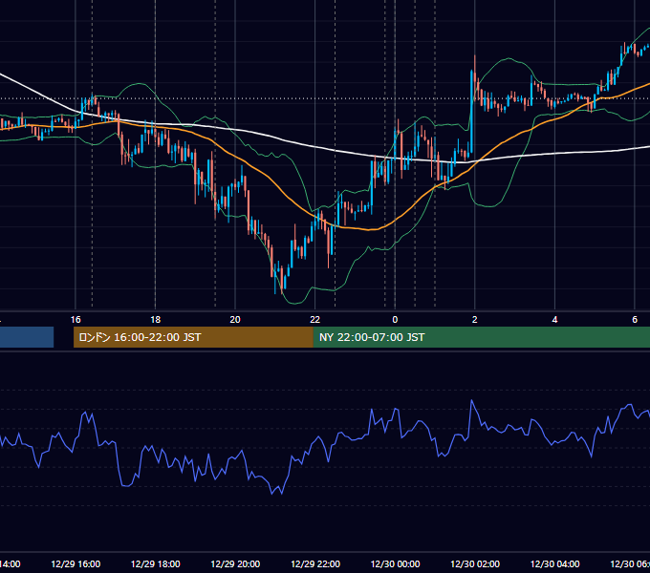Select the 12/30 00:00 time label
Screen dimensions: 650x573
pos(395,563)
